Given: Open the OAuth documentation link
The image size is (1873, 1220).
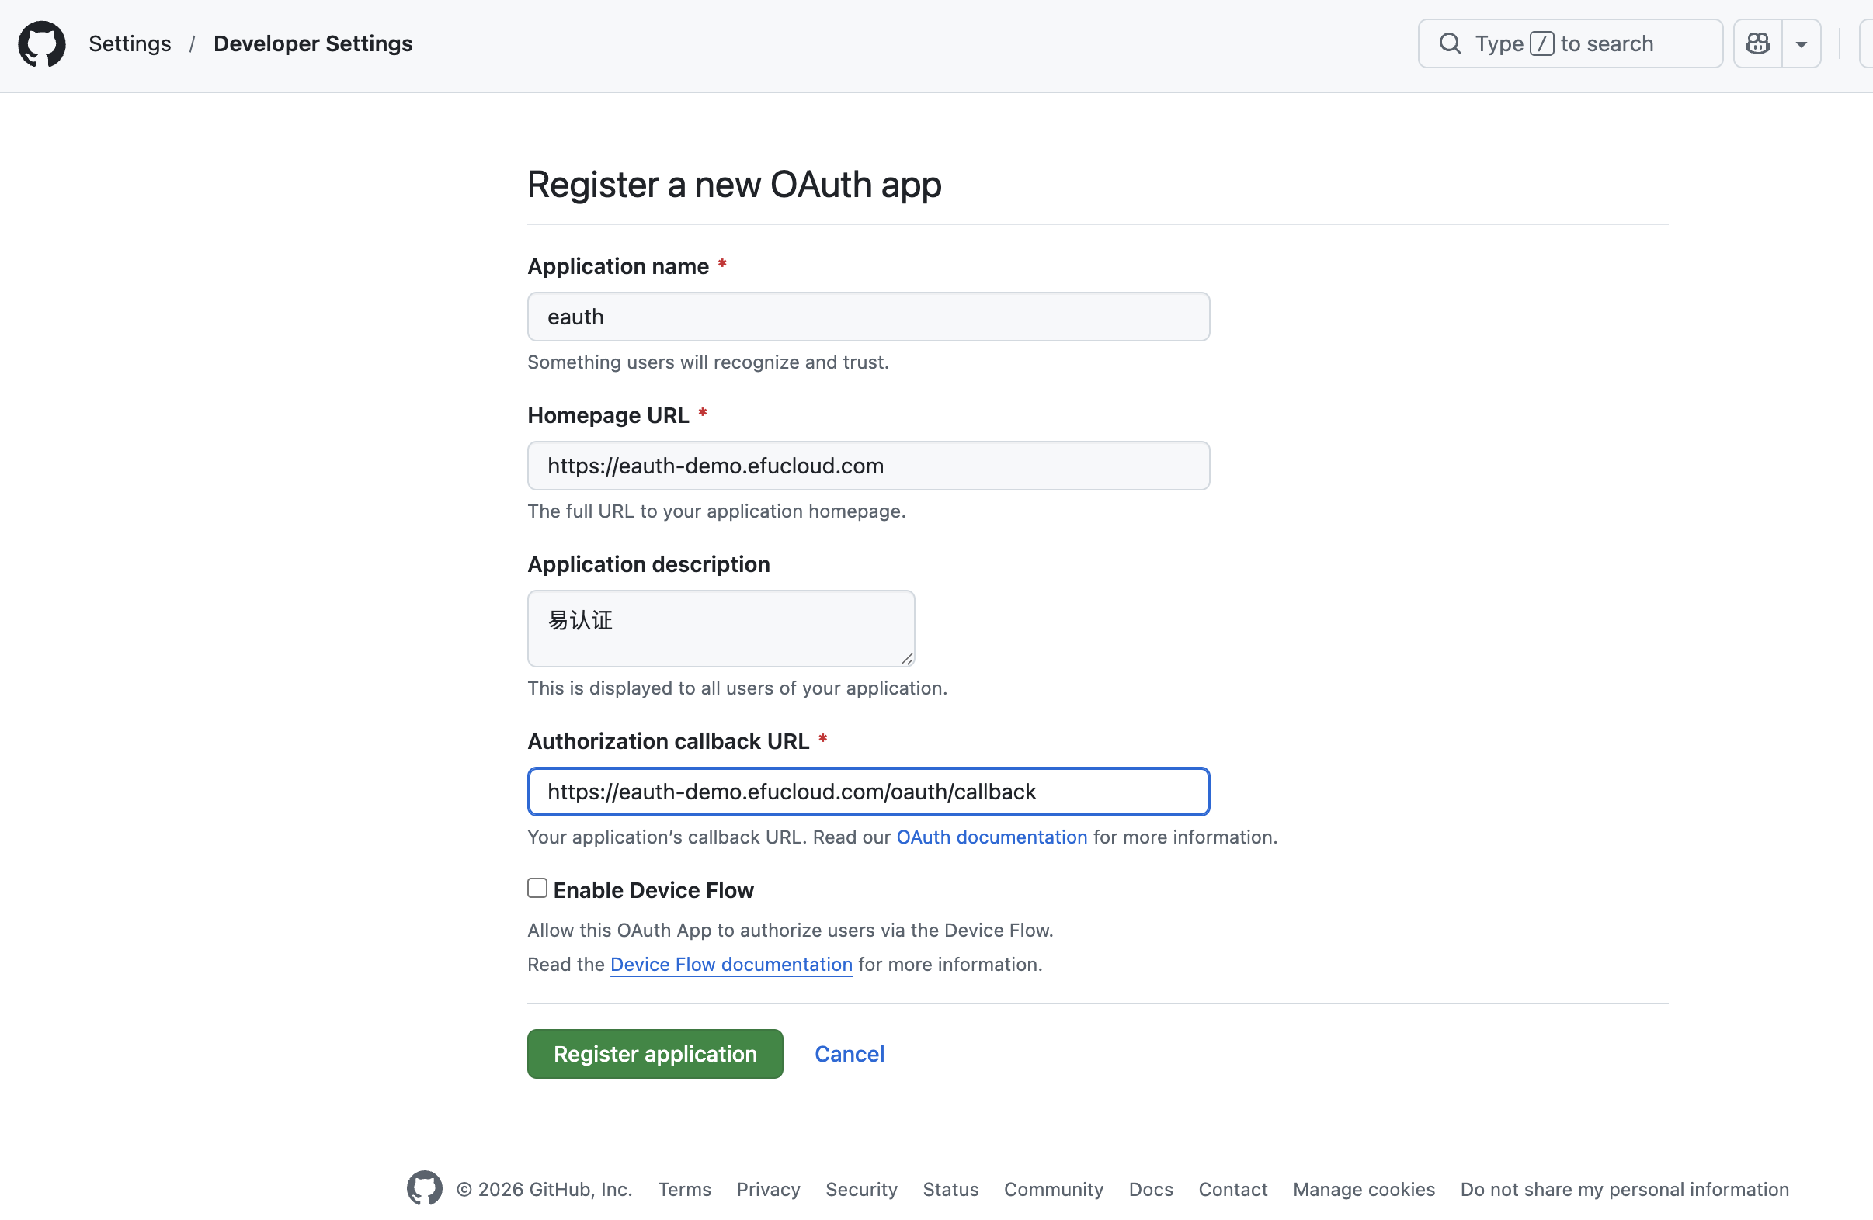Looking at the screenshot, I should [992, 837].
